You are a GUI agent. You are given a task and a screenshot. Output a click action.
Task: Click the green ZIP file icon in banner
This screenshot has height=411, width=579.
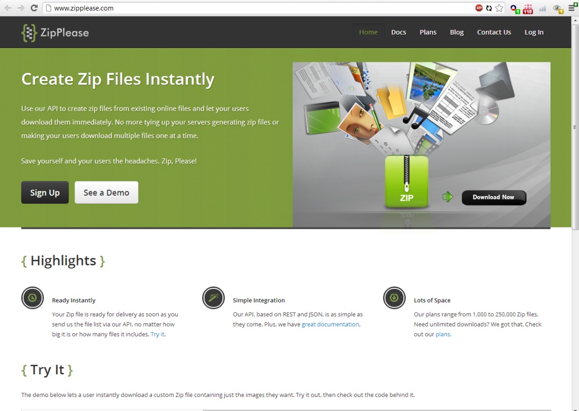[407, 182]
